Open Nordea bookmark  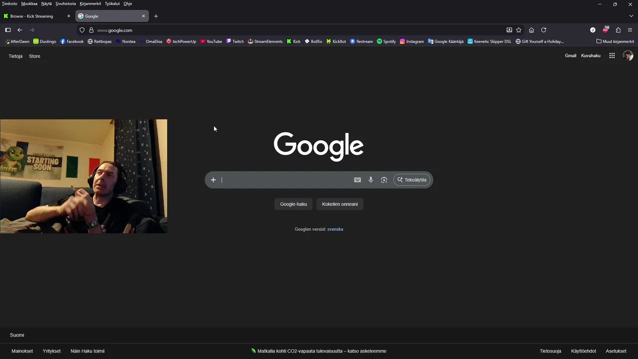(x=126, y=41)
